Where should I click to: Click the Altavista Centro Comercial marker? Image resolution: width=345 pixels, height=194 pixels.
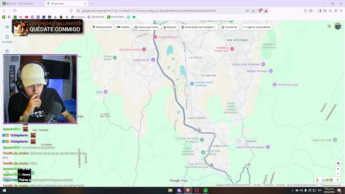pyautogui.click(x=192, y=84)
